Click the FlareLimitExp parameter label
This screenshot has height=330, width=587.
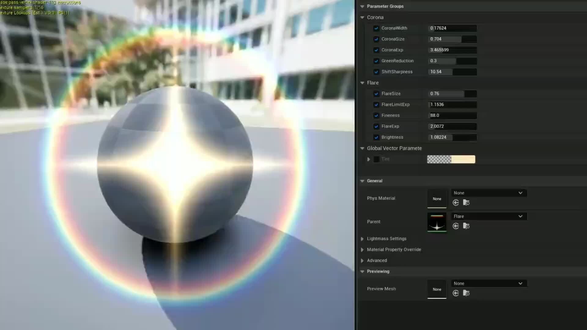[x=395, y=105]
